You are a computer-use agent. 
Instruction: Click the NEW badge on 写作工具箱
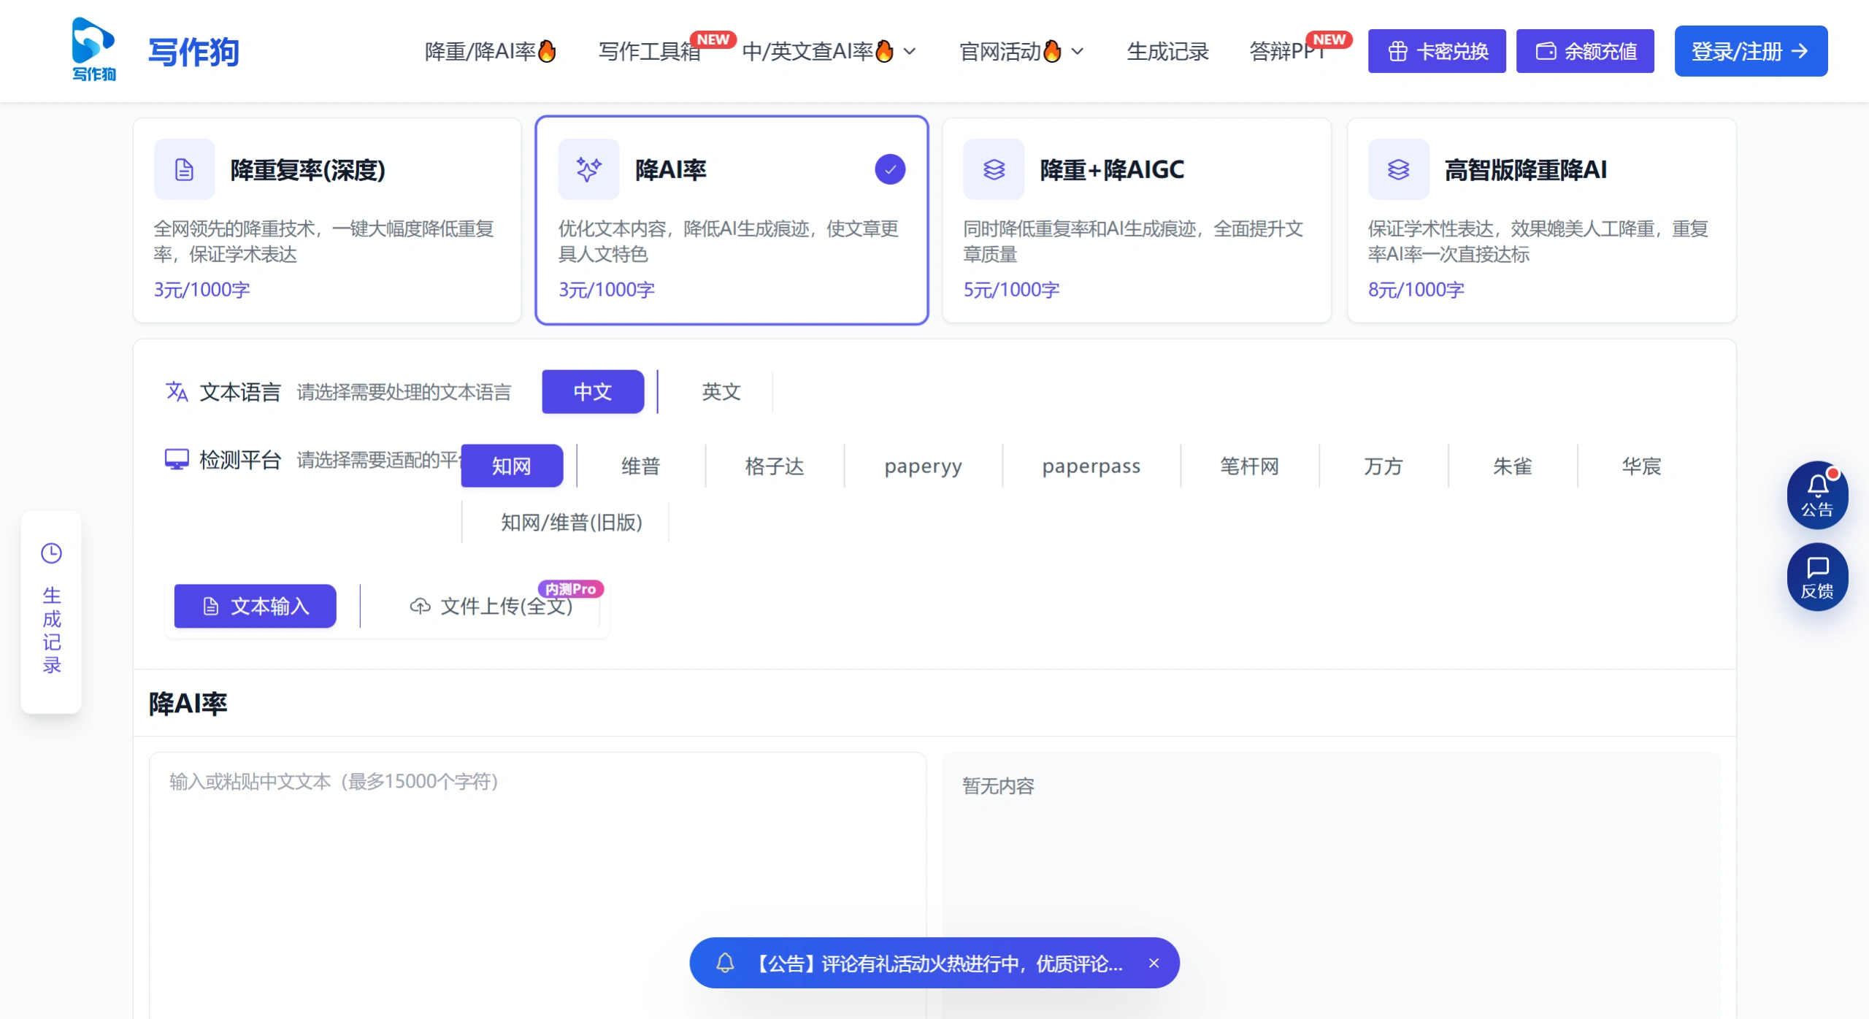[x=713, y=39]
